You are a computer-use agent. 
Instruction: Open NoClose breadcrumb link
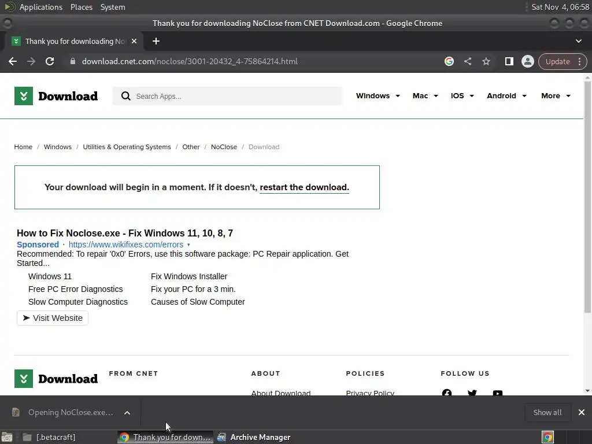[x=224, y=147]
